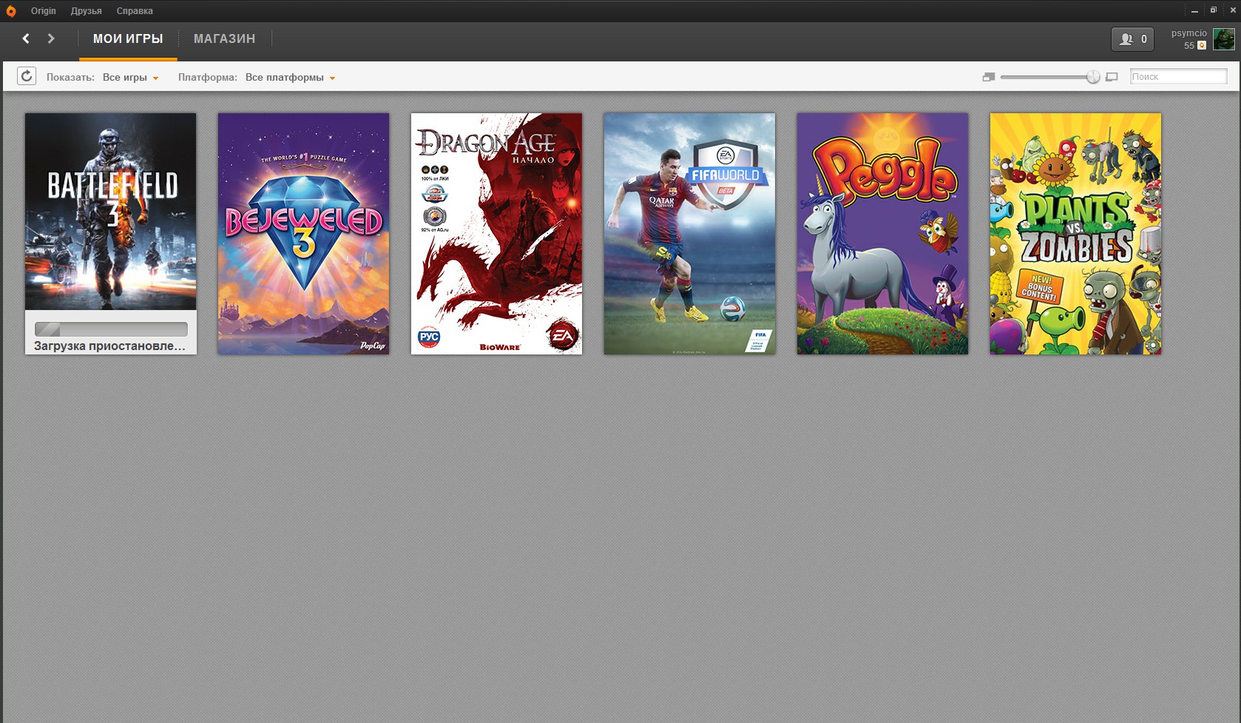Go forward with the right arrow

point(51,38)
